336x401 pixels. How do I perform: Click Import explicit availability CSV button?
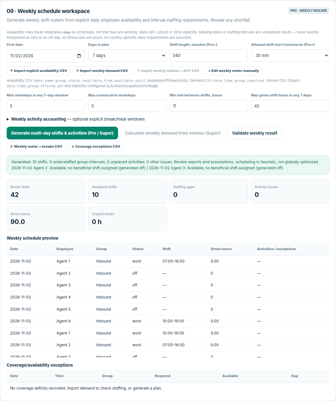38,71
